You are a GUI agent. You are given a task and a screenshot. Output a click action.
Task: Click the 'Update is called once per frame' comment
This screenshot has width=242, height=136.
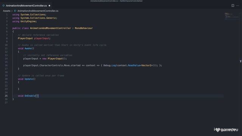(41, 76)
